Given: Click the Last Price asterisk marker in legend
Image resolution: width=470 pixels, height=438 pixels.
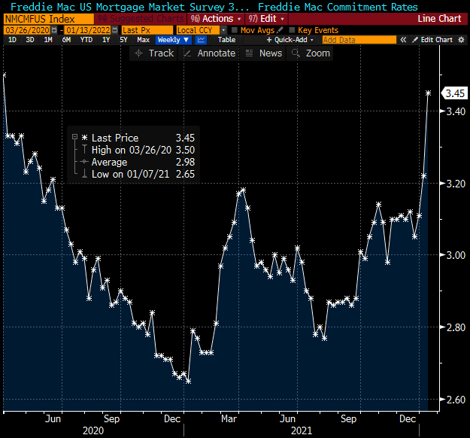Looking at the screenshot, I should 84,138.
